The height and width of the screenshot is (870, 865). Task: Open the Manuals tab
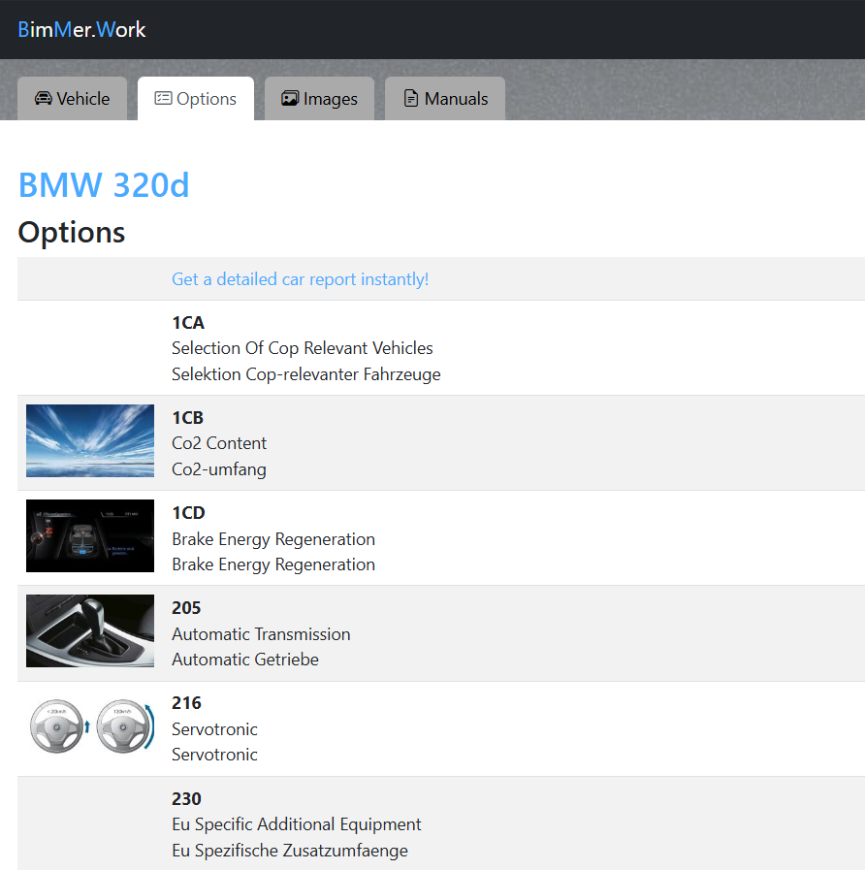[445, 99]
